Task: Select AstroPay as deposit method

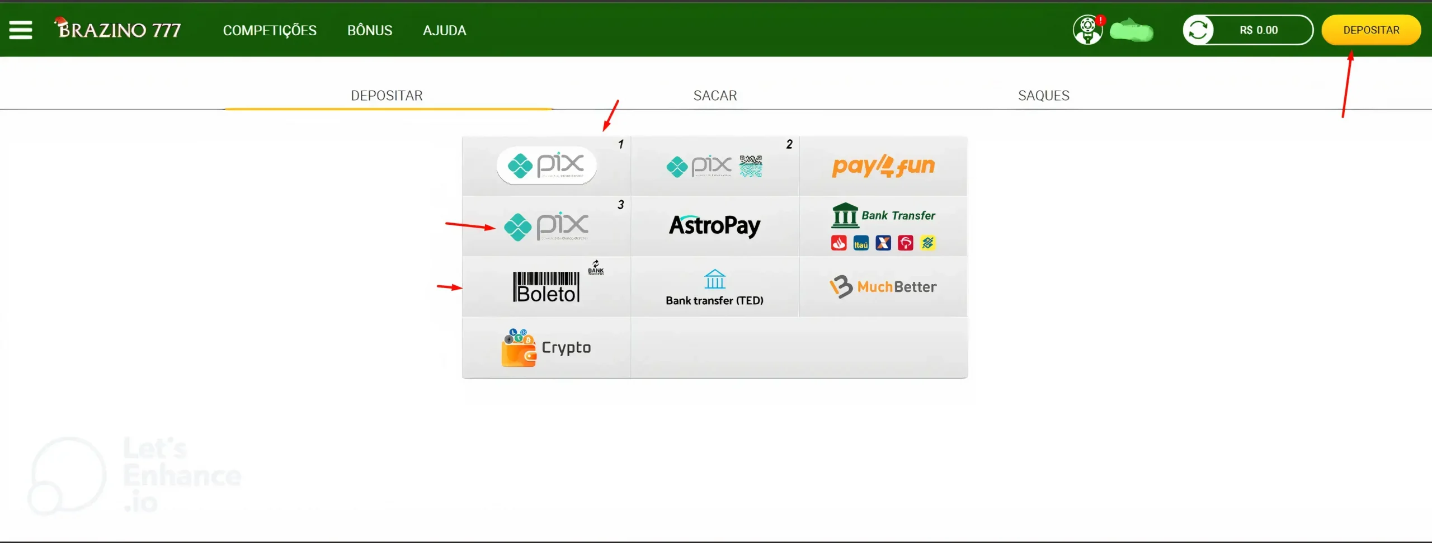Action: (714, 226)
